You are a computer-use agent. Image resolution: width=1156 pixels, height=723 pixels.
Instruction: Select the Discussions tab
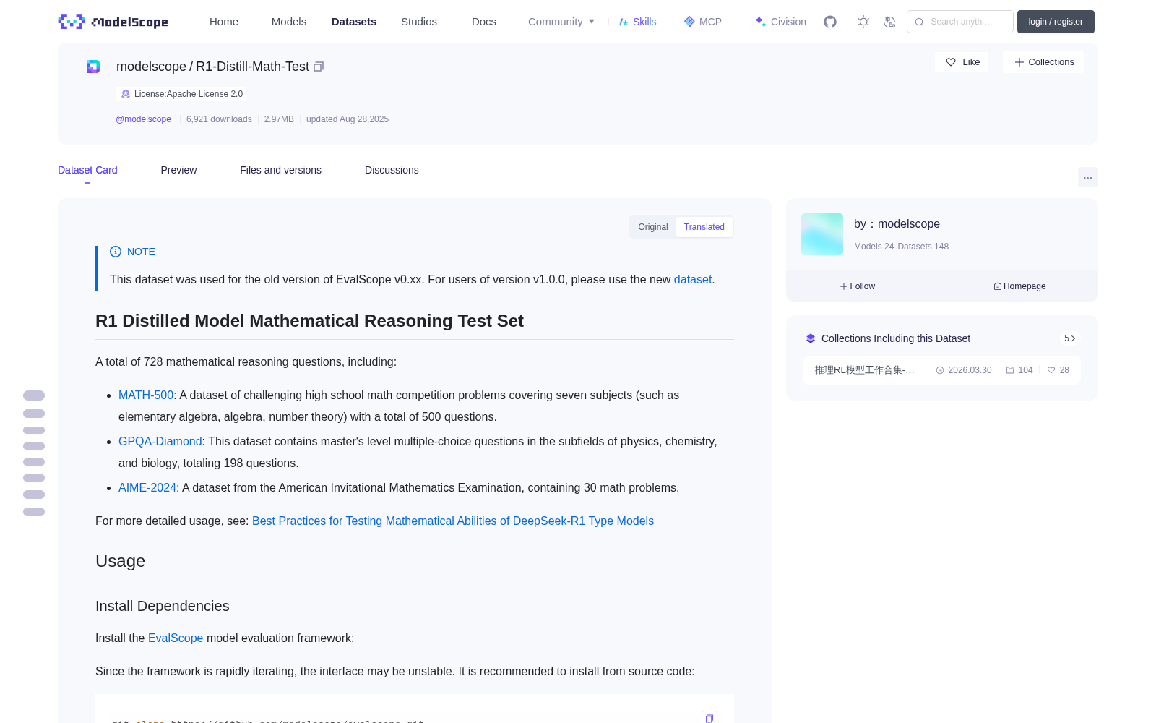[392, 170]
